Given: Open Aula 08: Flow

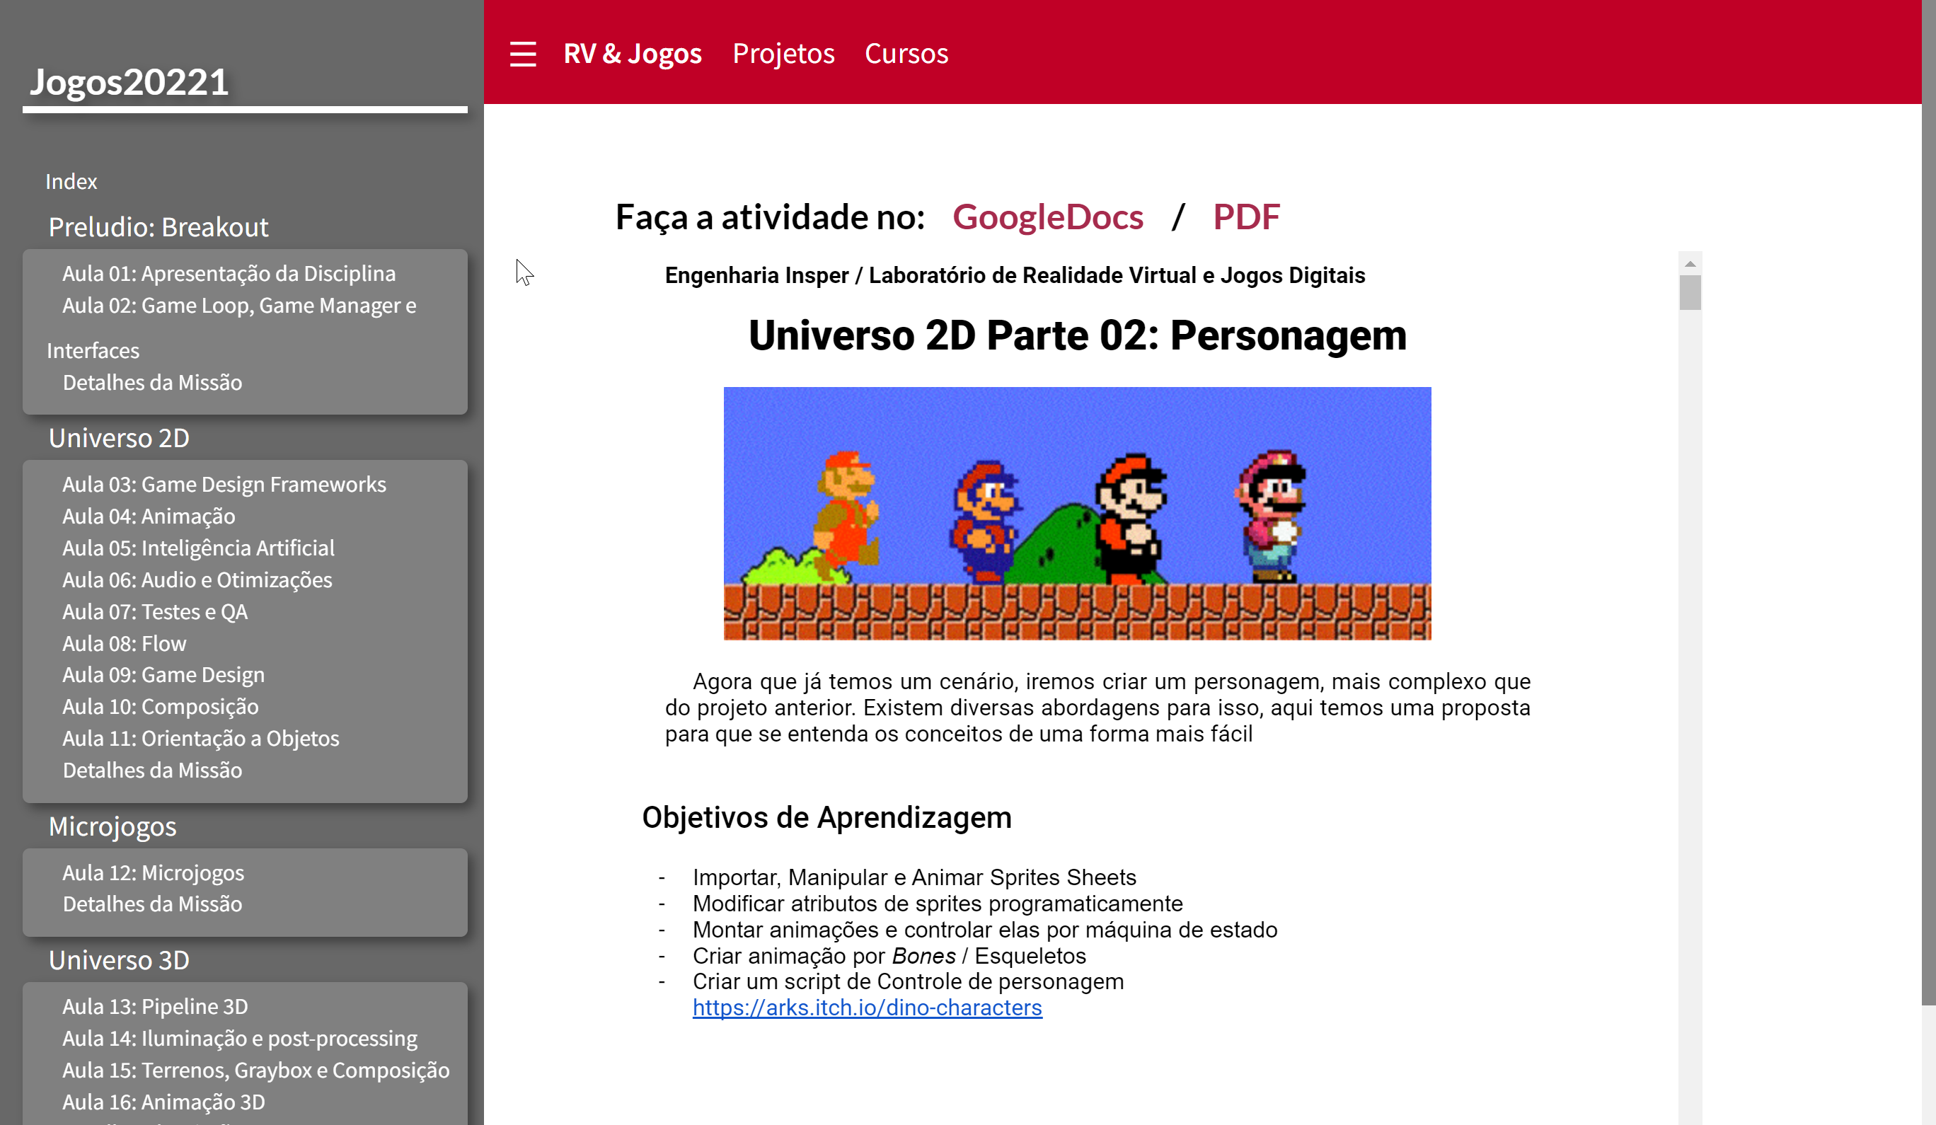Looking at the screenshot, I should [x=124, y=643].
